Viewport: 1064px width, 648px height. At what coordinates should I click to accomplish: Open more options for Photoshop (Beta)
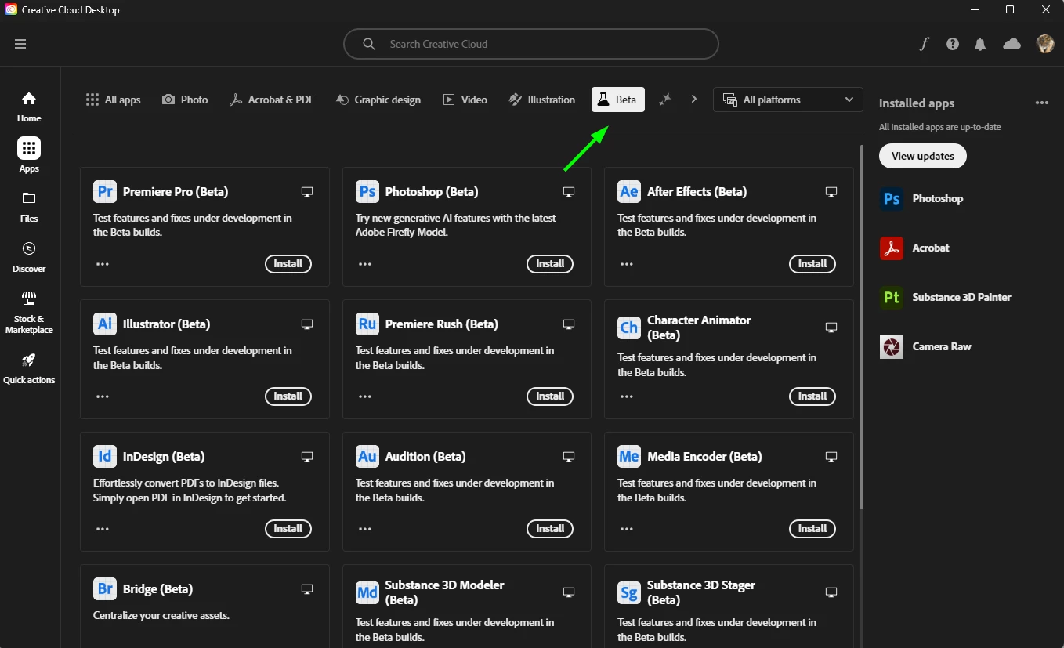364,264
